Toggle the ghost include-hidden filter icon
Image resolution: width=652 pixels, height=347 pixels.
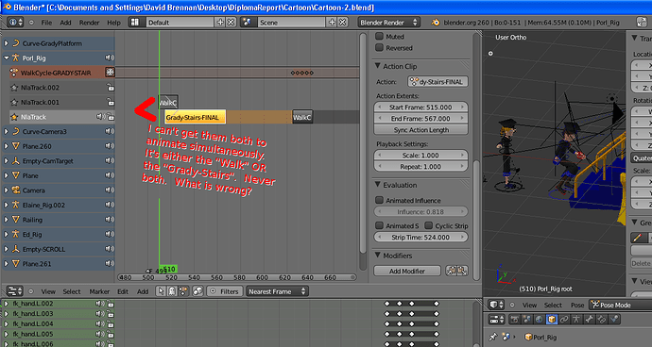pos(172,291)
